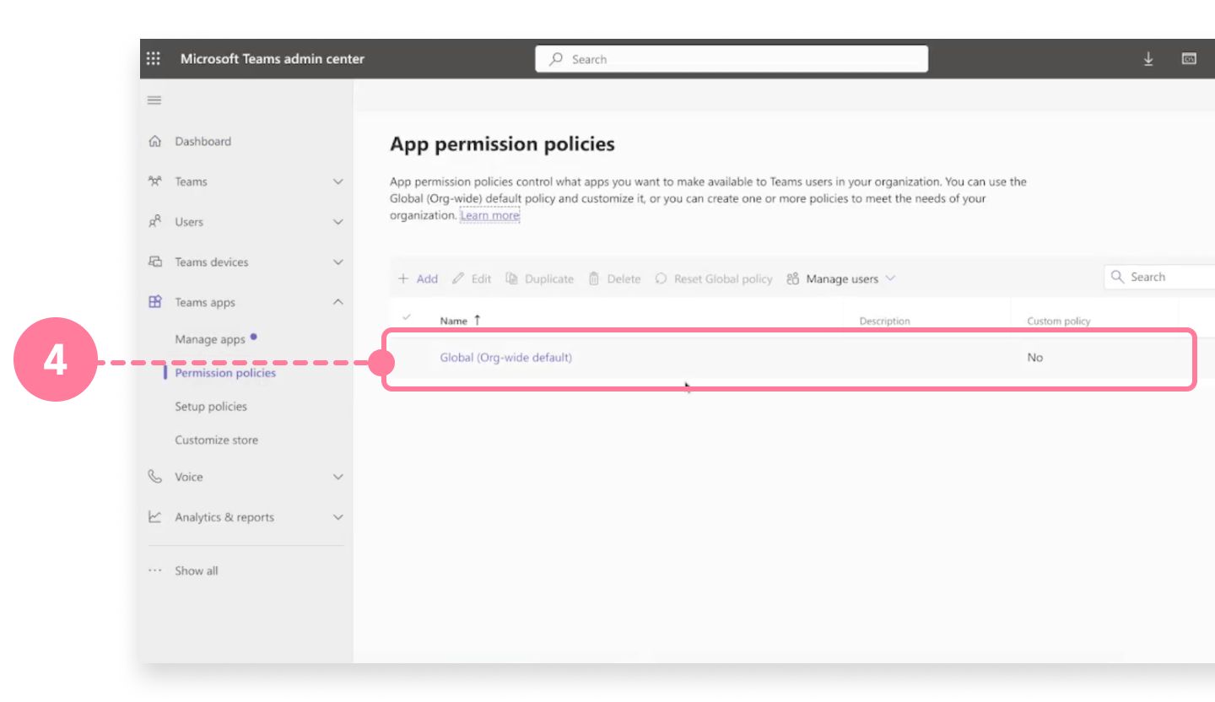Click the Manage users people icon
The height and width of the screenshot is (702, 1215).
tap(792, 278)
